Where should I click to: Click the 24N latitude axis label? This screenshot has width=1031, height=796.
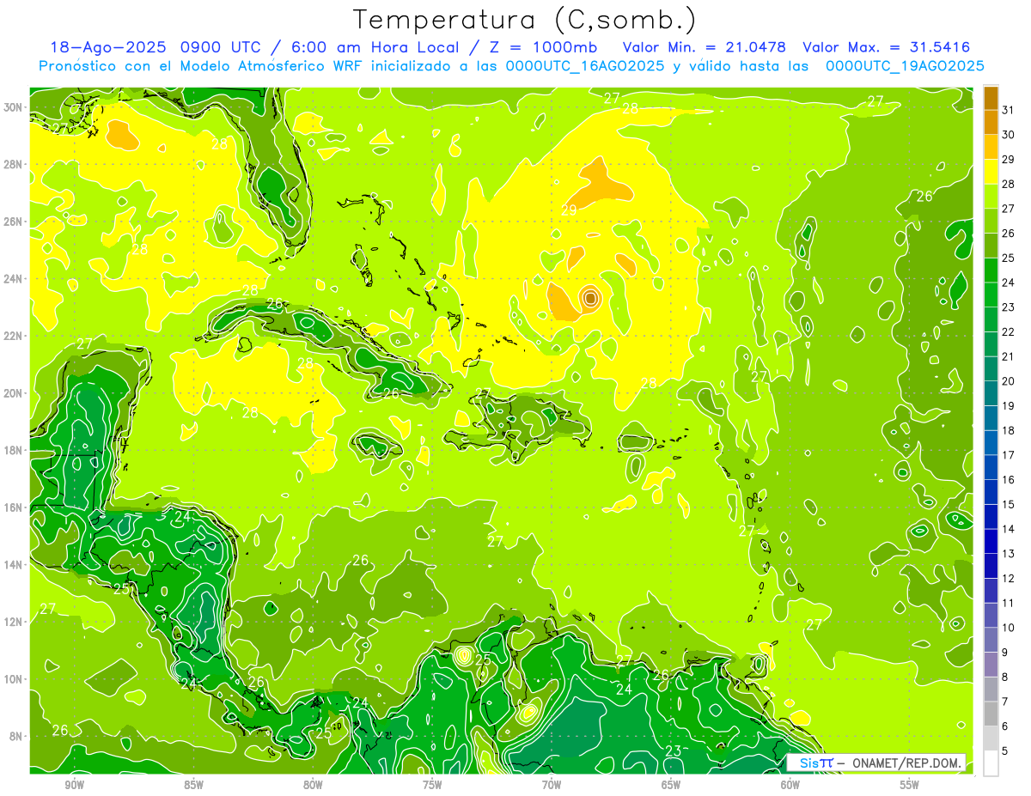click(x=15, y=279)
